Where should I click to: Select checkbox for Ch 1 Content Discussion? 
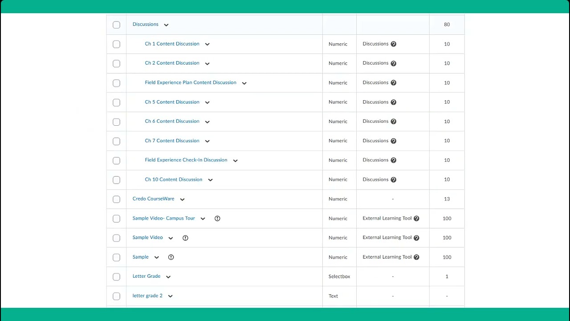116,44
